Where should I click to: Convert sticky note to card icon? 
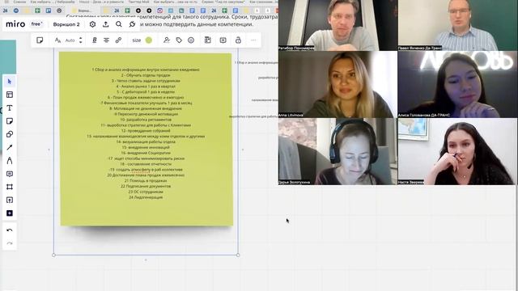point(207,40)
